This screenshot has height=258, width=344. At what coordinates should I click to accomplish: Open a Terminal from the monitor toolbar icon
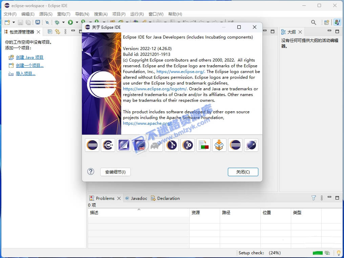38,22
